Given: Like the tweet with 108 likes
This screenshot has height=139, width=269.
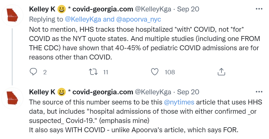Looking at the screenshot, I should tap(154, 72).
